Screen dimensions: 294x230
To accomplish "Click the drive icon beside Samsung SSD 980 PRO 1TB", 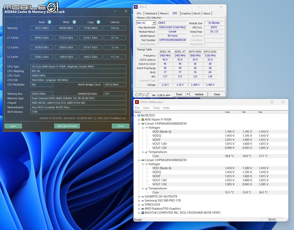I will pyautogui.click(x=143, y=201).
